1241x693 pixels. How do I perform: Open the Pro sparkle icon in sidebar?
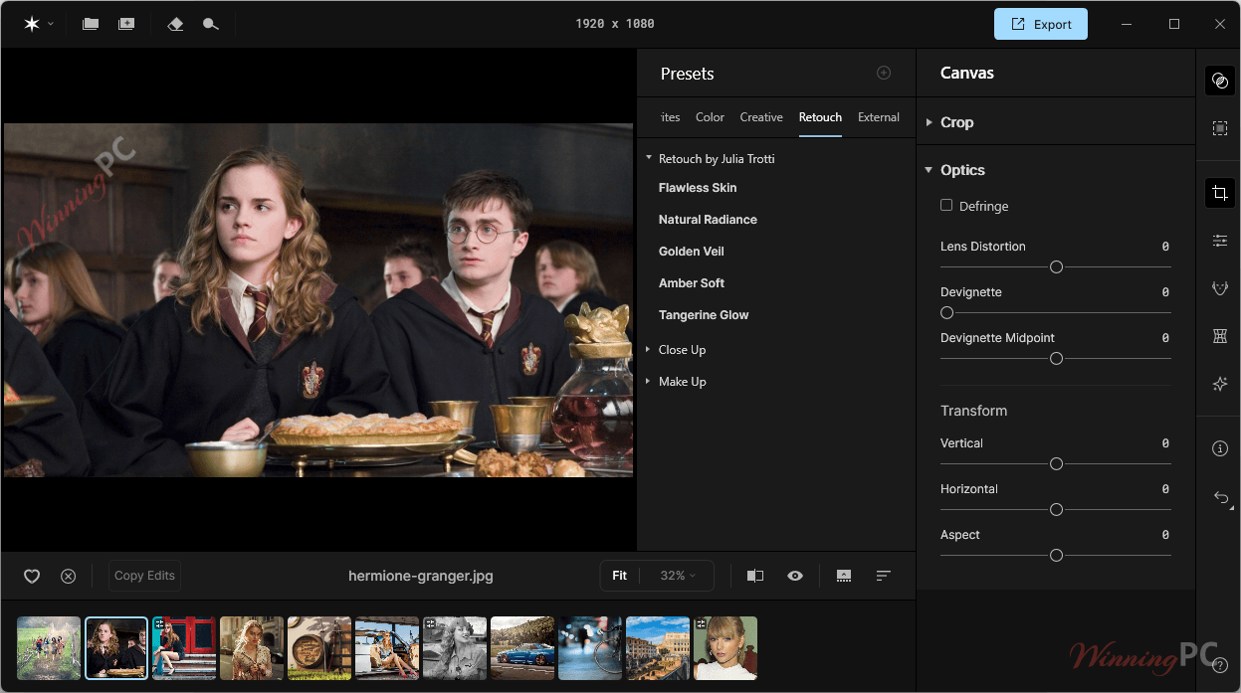tap(1220, 384)
